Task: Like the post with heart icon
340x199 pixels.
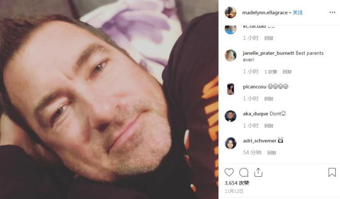Action: point(229,172)
